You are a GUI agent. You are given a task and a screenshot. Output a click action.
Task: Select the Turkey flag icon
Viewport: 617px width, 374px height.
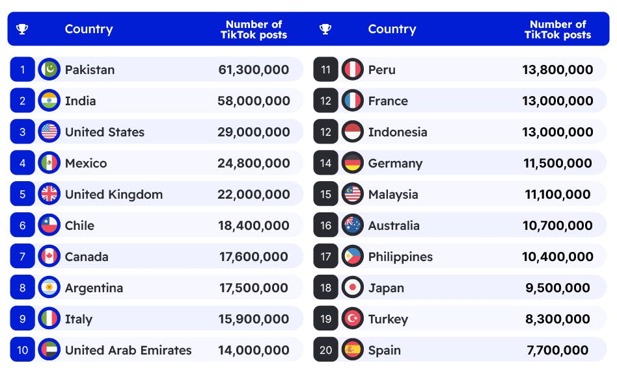[352, 319]
